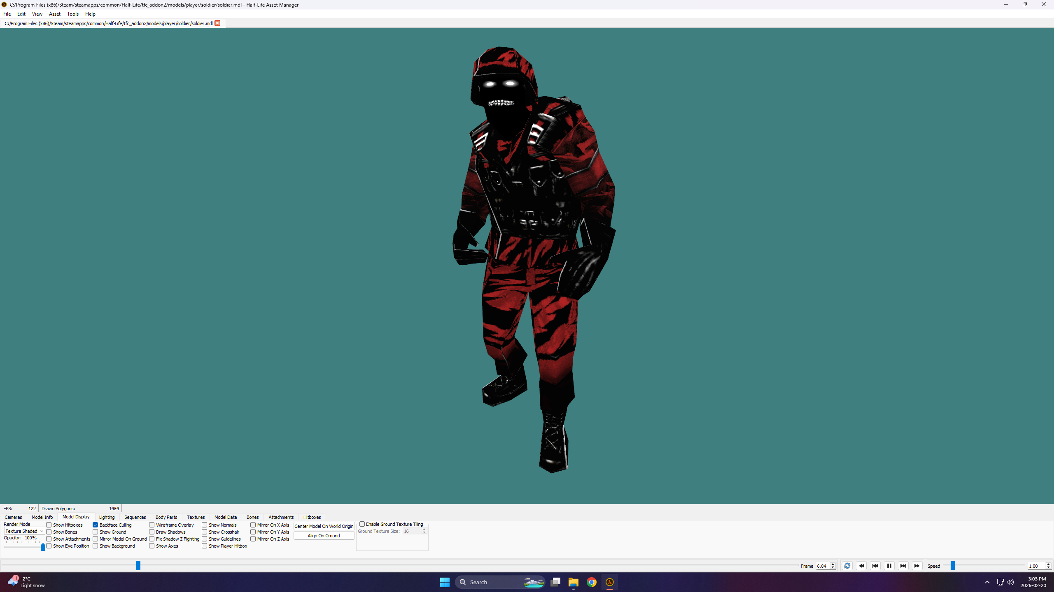Show hidden system tray icons
1054x592 pixels.
click(987, 582)
